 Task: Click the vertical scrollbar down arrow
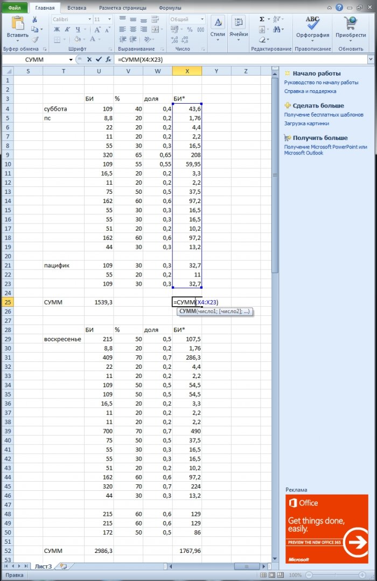pyautogui.click(x=275, y=559)
